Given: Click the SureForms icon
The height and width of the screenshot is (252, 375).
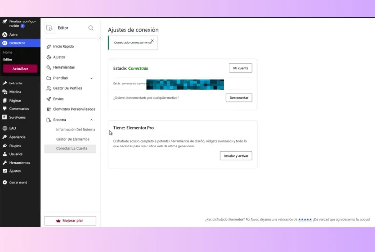Looking at the screenshot, I should [5, 117].
